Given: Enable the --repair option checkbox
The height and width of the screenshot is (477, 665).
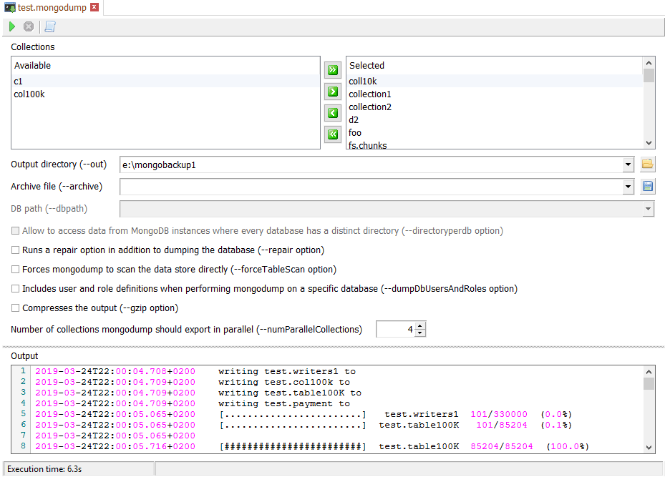Looking at the screenshot, I should 16,250.
